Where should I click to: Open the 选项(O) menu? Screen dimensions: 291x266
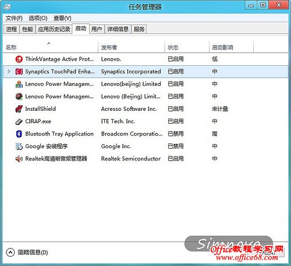tap(38, 18)
